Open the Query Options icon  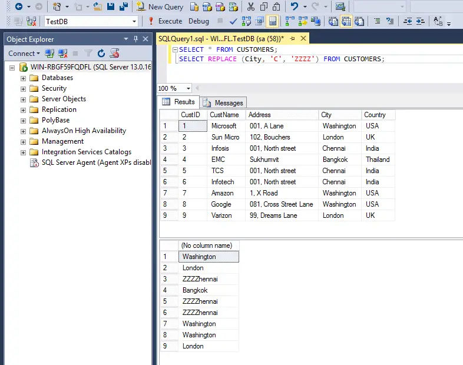coord(259,21)
